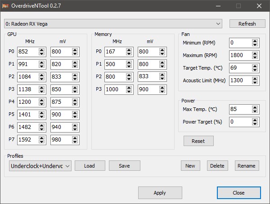Increase GPU P1 mV with up arrow

(75, 62)
